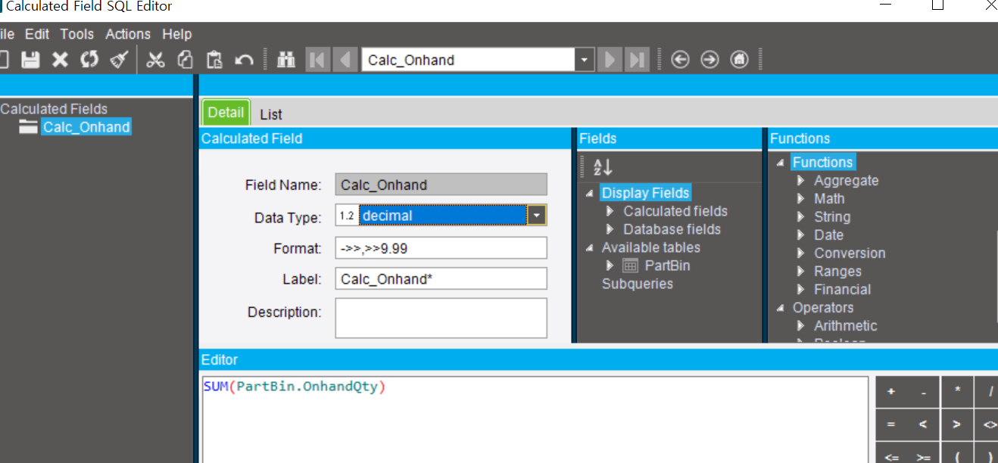Expand the Conversion functions group
Viewport: 998px width, 463px height.
tap(801, 253)
